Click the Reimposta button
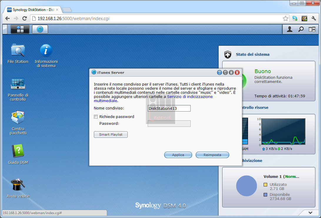Image resolution: width=321 pixels, height=218 pixels. click(x=212, y=155)
